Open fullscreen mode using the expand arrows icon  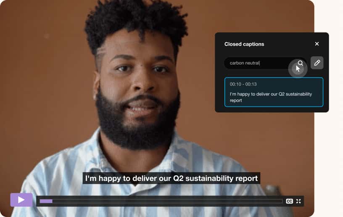coord(298,201)
